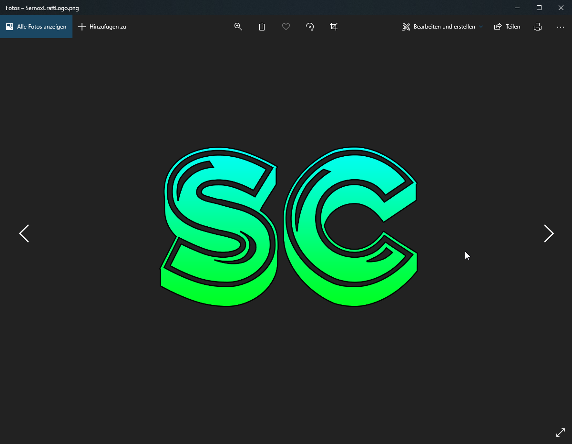Open the Bearbeiten und erstellen menu
572x444 pixels.
(439, 27)
